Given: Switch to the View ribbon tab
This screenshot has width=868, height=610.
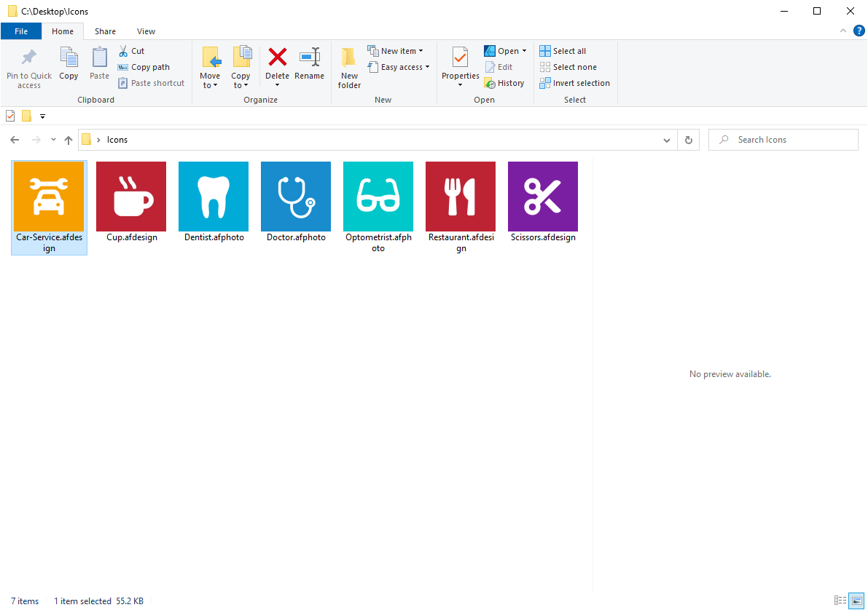Looking at the screenshot, I should point(146,31).
